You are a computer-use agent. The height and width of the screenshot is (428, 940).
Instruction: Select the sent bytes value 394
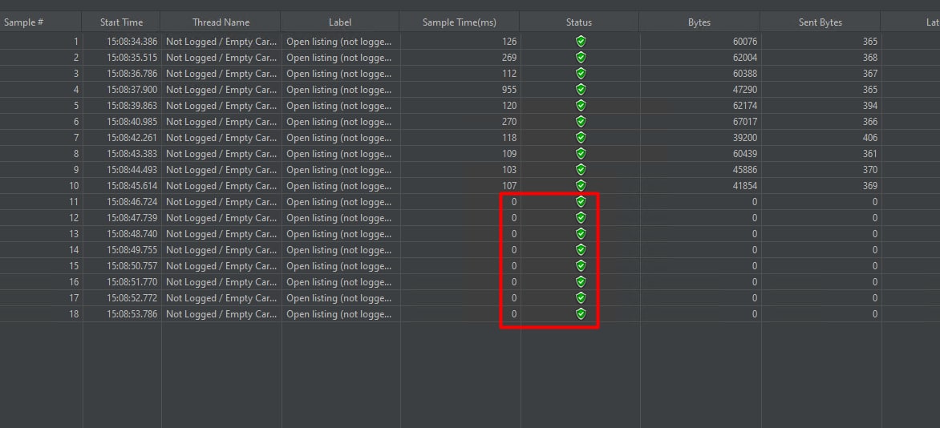tap(870, 106)
